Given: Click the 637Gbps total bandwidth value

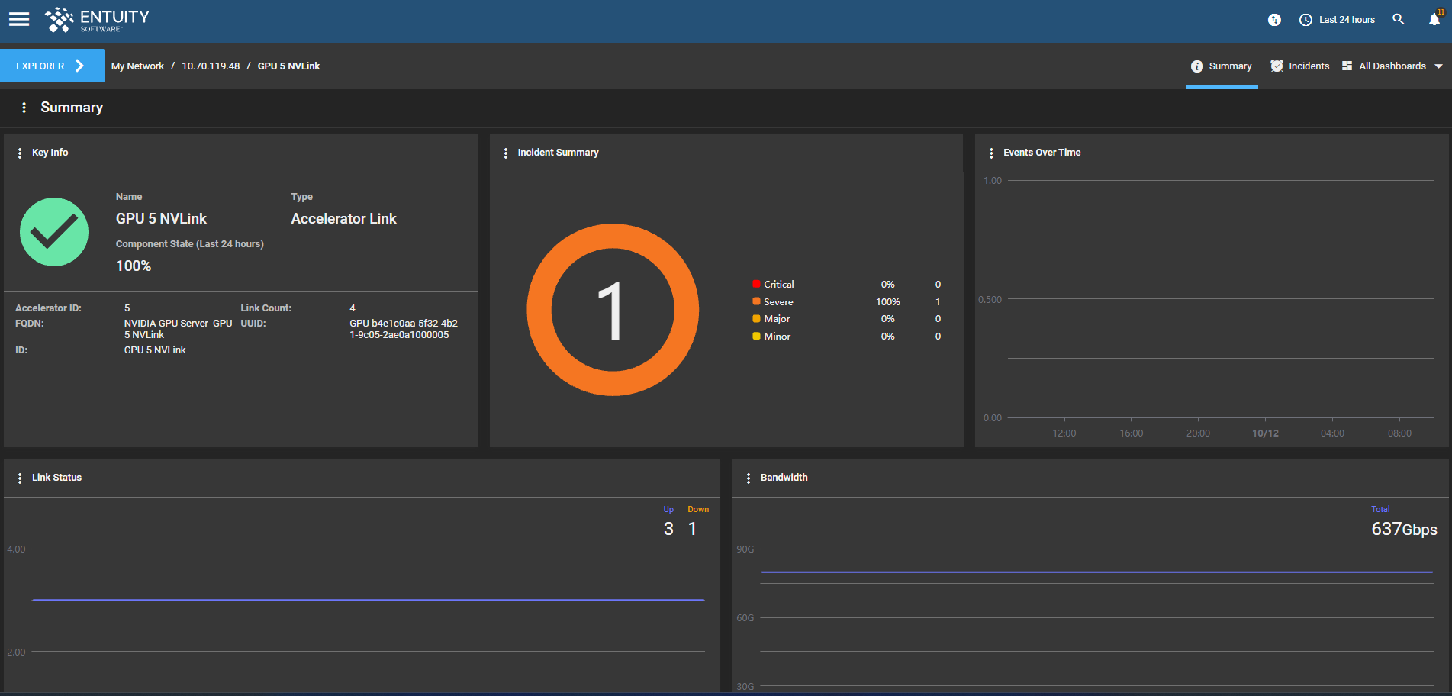Looking at the screenshot, I should [1404, 530].
